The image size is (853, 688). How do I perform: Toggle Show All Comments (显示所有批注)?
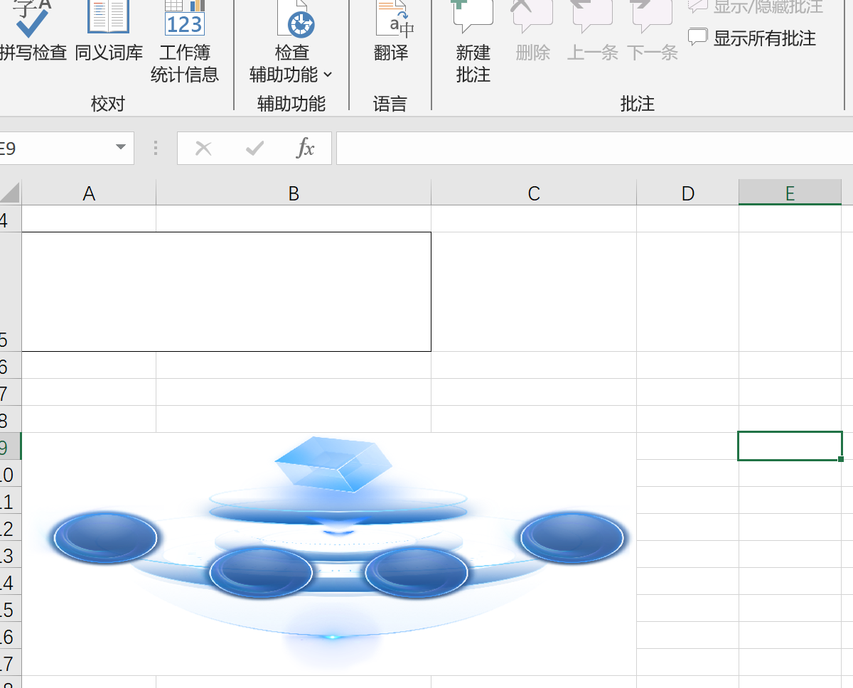(x=754, y=38)
